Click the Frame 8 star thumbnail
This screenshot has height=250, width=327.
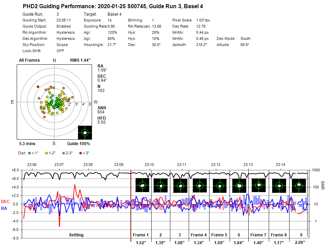click(x=279, y=186)
